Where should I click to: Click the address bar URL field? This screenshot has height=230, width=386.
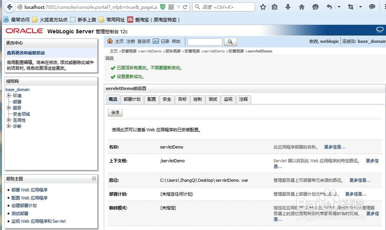91,7
